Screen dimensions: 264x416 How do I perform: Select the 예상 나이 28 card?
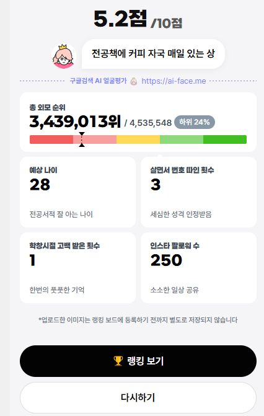[77, 192]
